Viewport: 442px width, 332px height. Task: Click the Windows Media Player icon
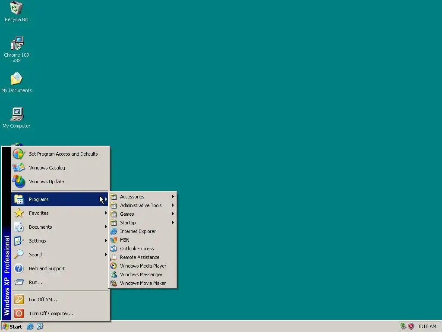[114, 266]
